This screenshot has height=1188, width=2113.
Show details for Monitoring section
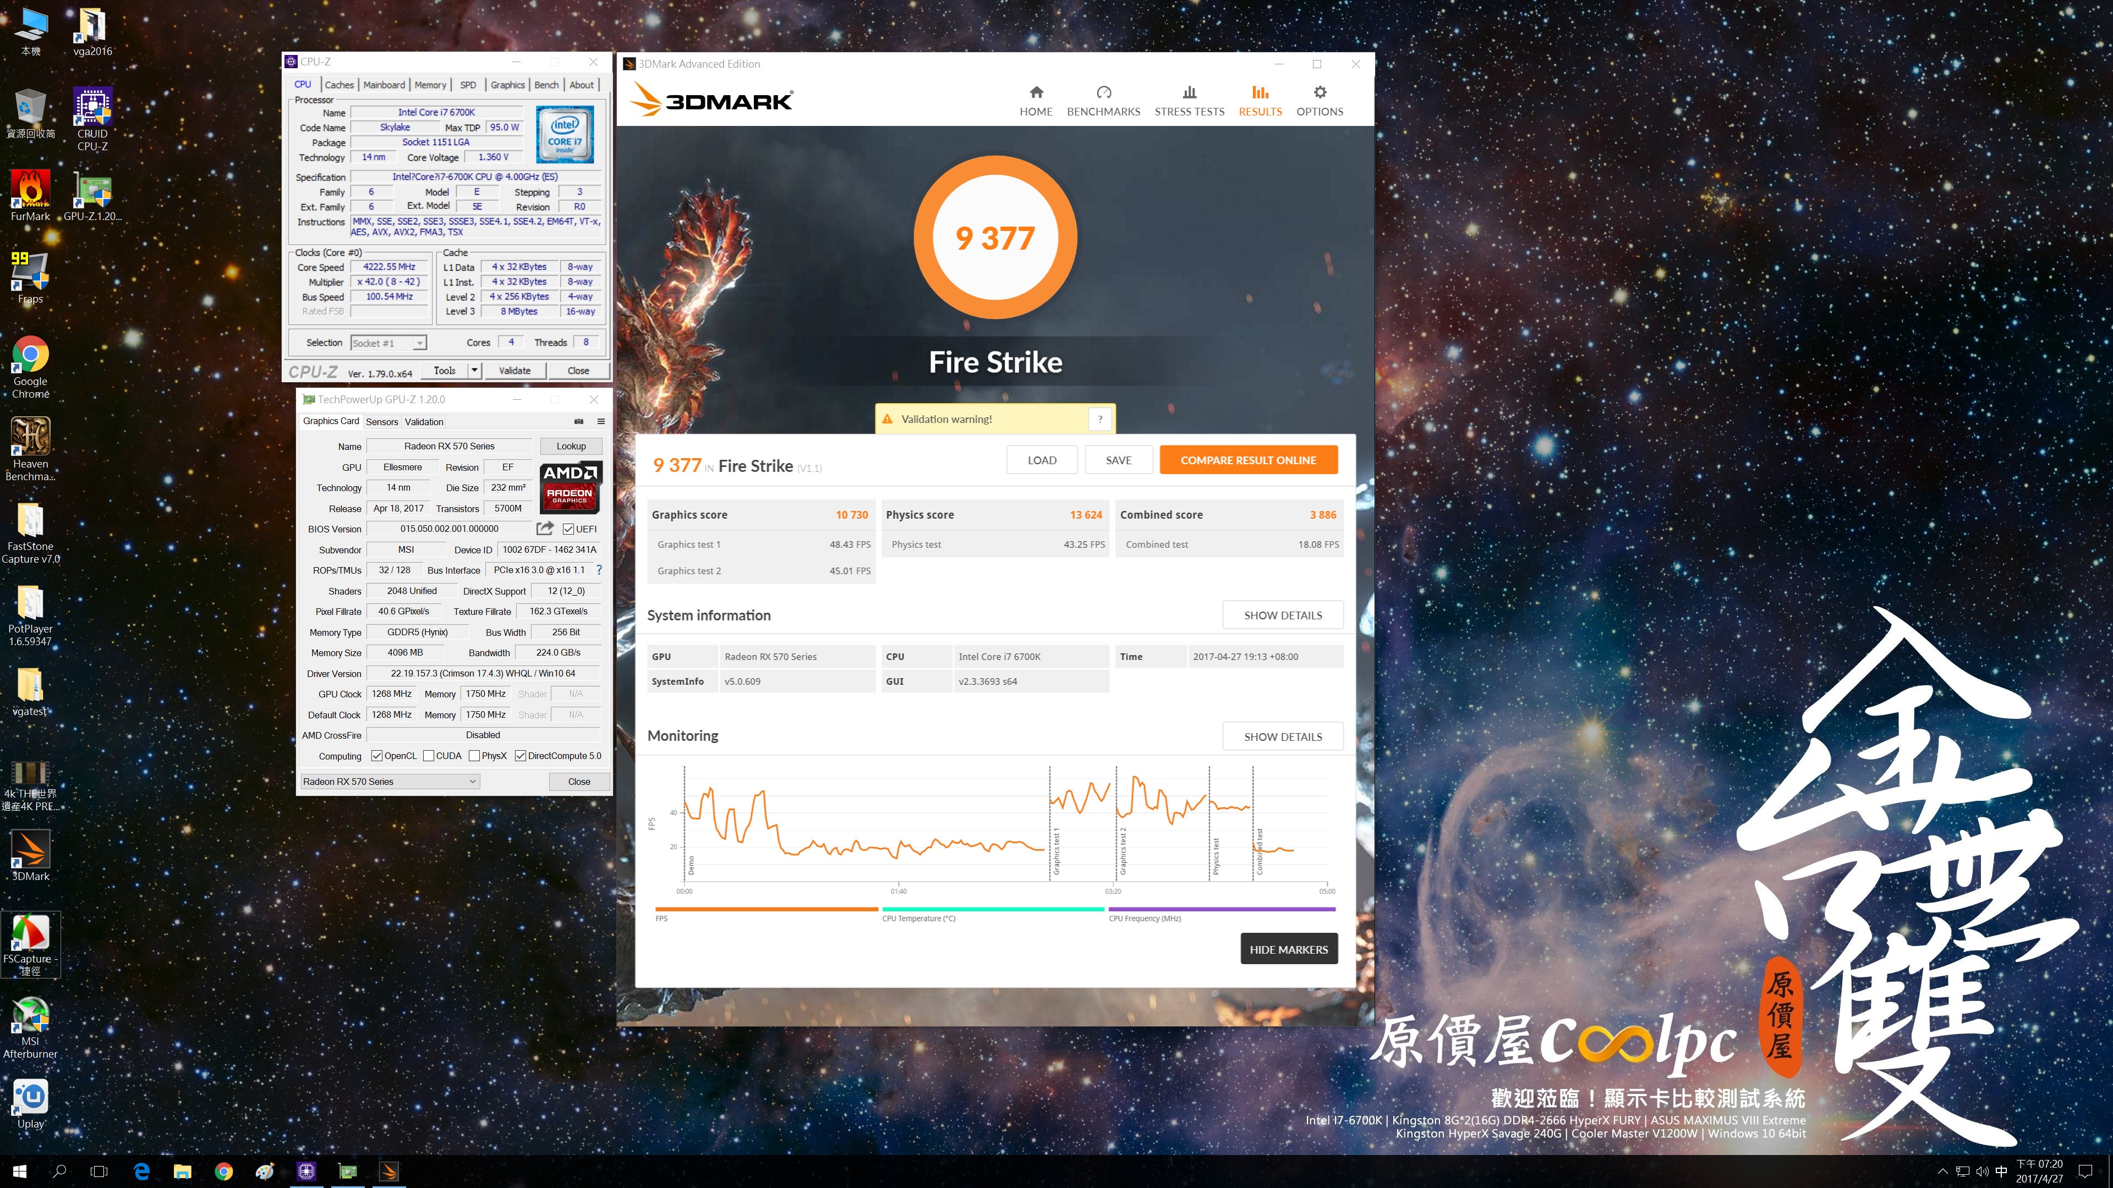click(1283, 736)
